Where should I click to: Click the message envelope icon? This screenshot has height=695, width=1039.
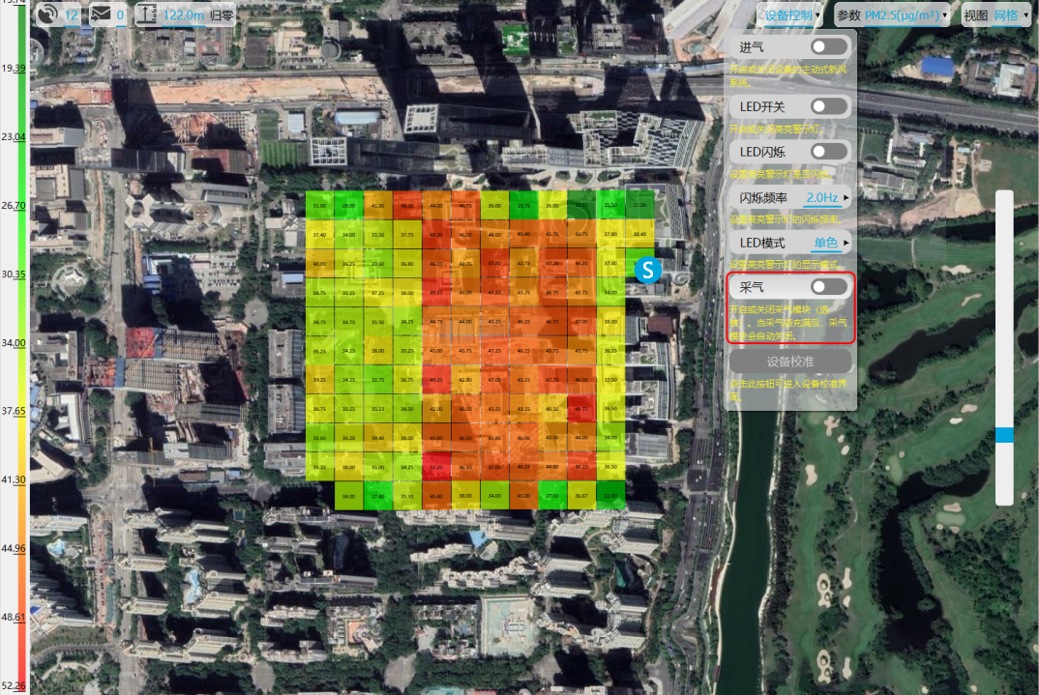[x=101, y=14]
